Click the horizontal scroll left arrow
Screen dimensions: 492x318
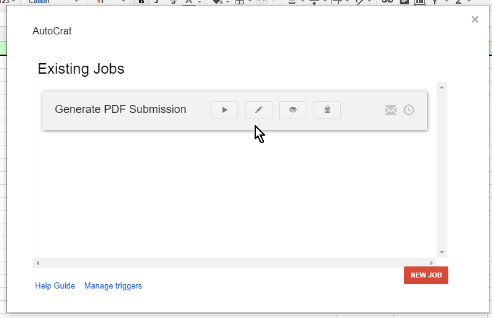(38, 263)
